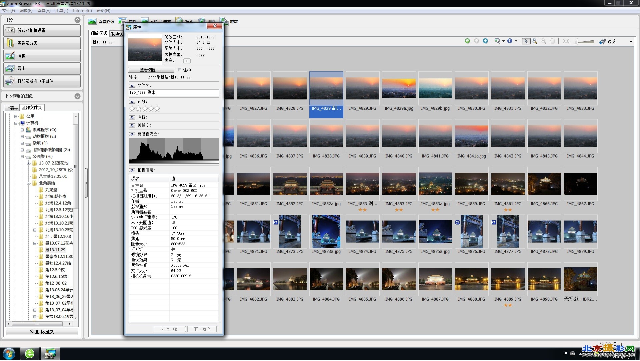Click the blue information icon
The width and height of the screenshot is (640, 361).
coord(510,41)
